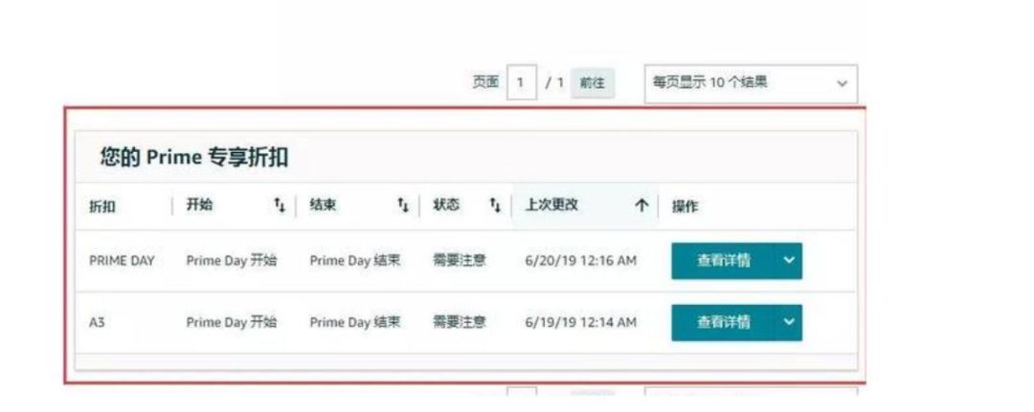Screen dimensions: 1034x412
Task: Click the 前往 go button
Action: pos(593,83)
